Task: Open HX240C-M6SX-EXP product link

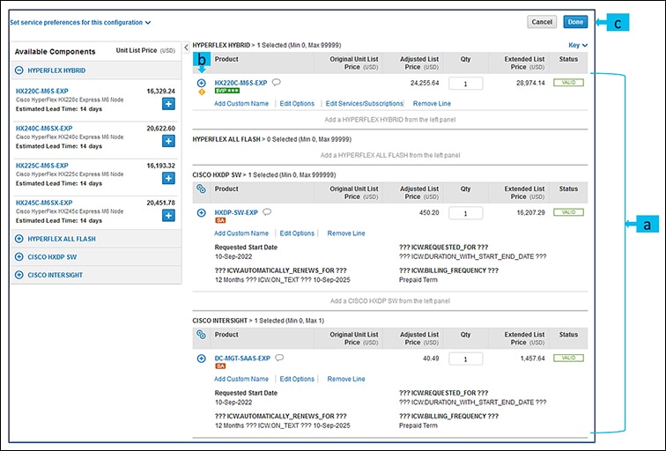Action: pos(44,129)
